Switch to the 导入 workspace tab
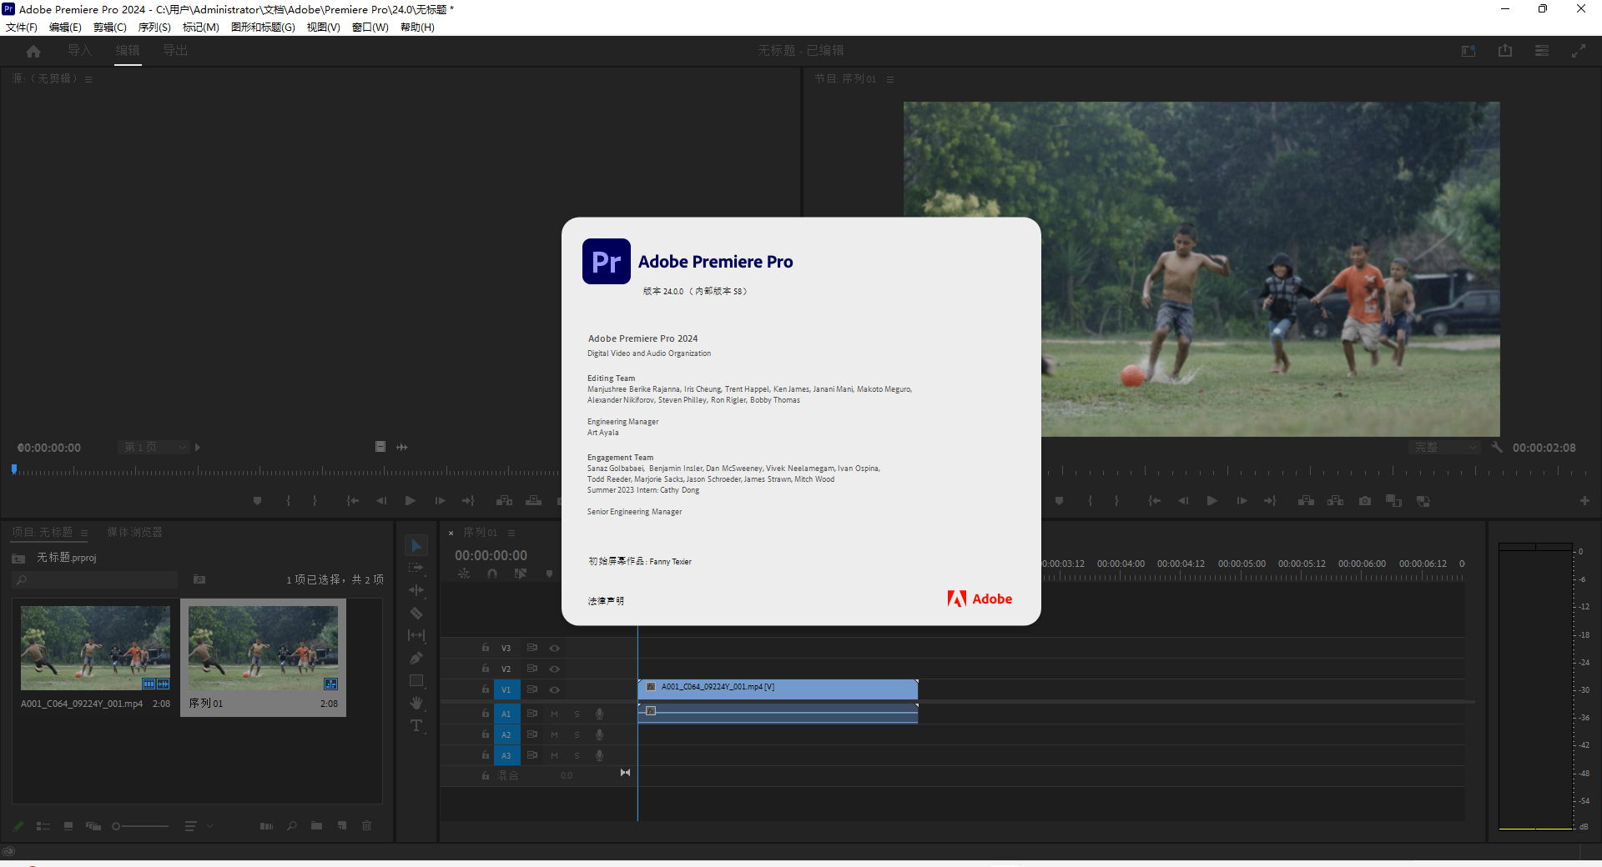Image resolution: width=1602 pixels, height=867 pixels. coord(80,51)
